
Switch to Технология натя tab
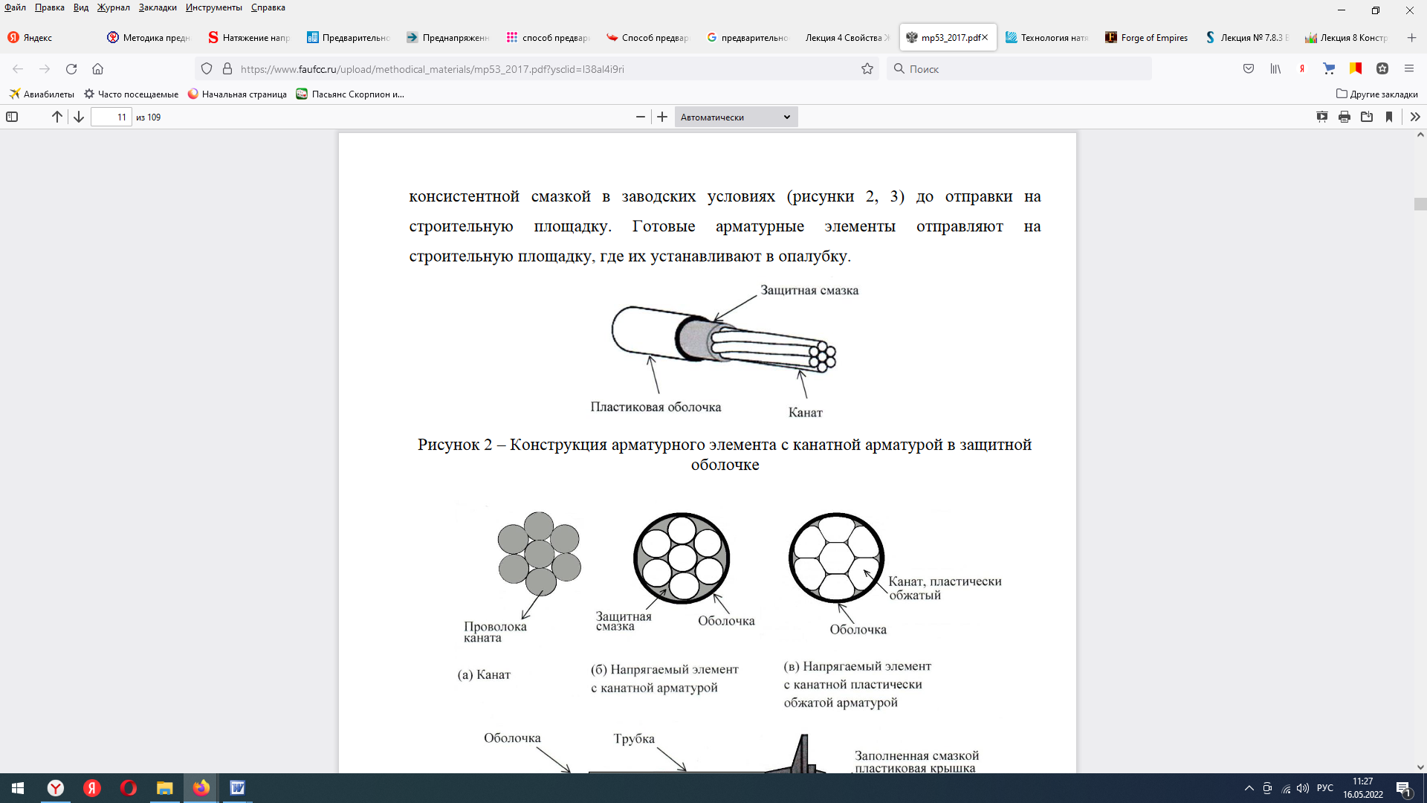[1046, 38]
